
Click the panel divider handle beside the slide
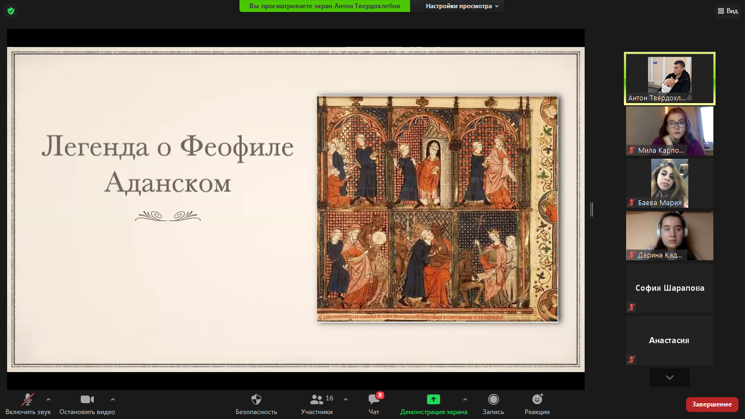pos(591,209)
